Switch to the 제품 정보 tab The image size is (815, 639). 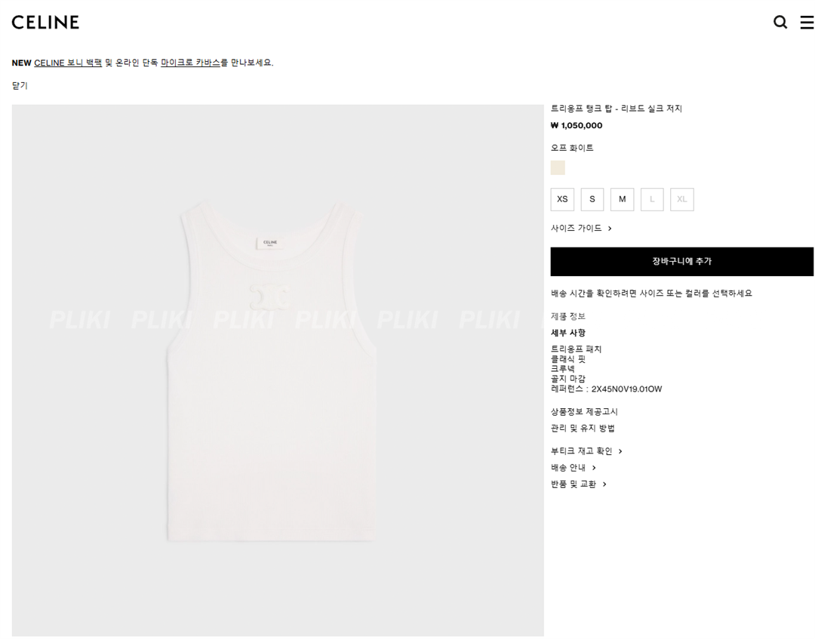568,316
